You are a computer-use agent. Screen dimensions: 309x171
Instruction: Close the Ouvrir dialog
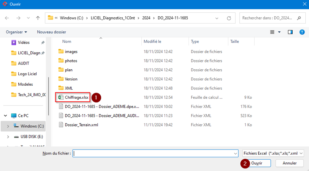pos(305,4)
